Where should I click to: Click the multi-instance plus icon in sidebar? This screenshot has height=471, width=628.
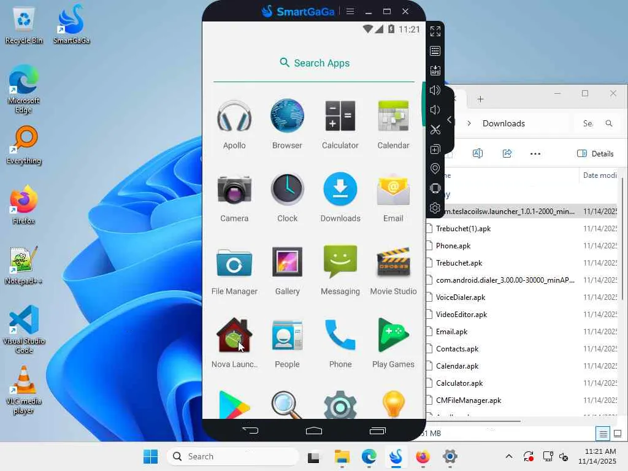tap(435, 149)
